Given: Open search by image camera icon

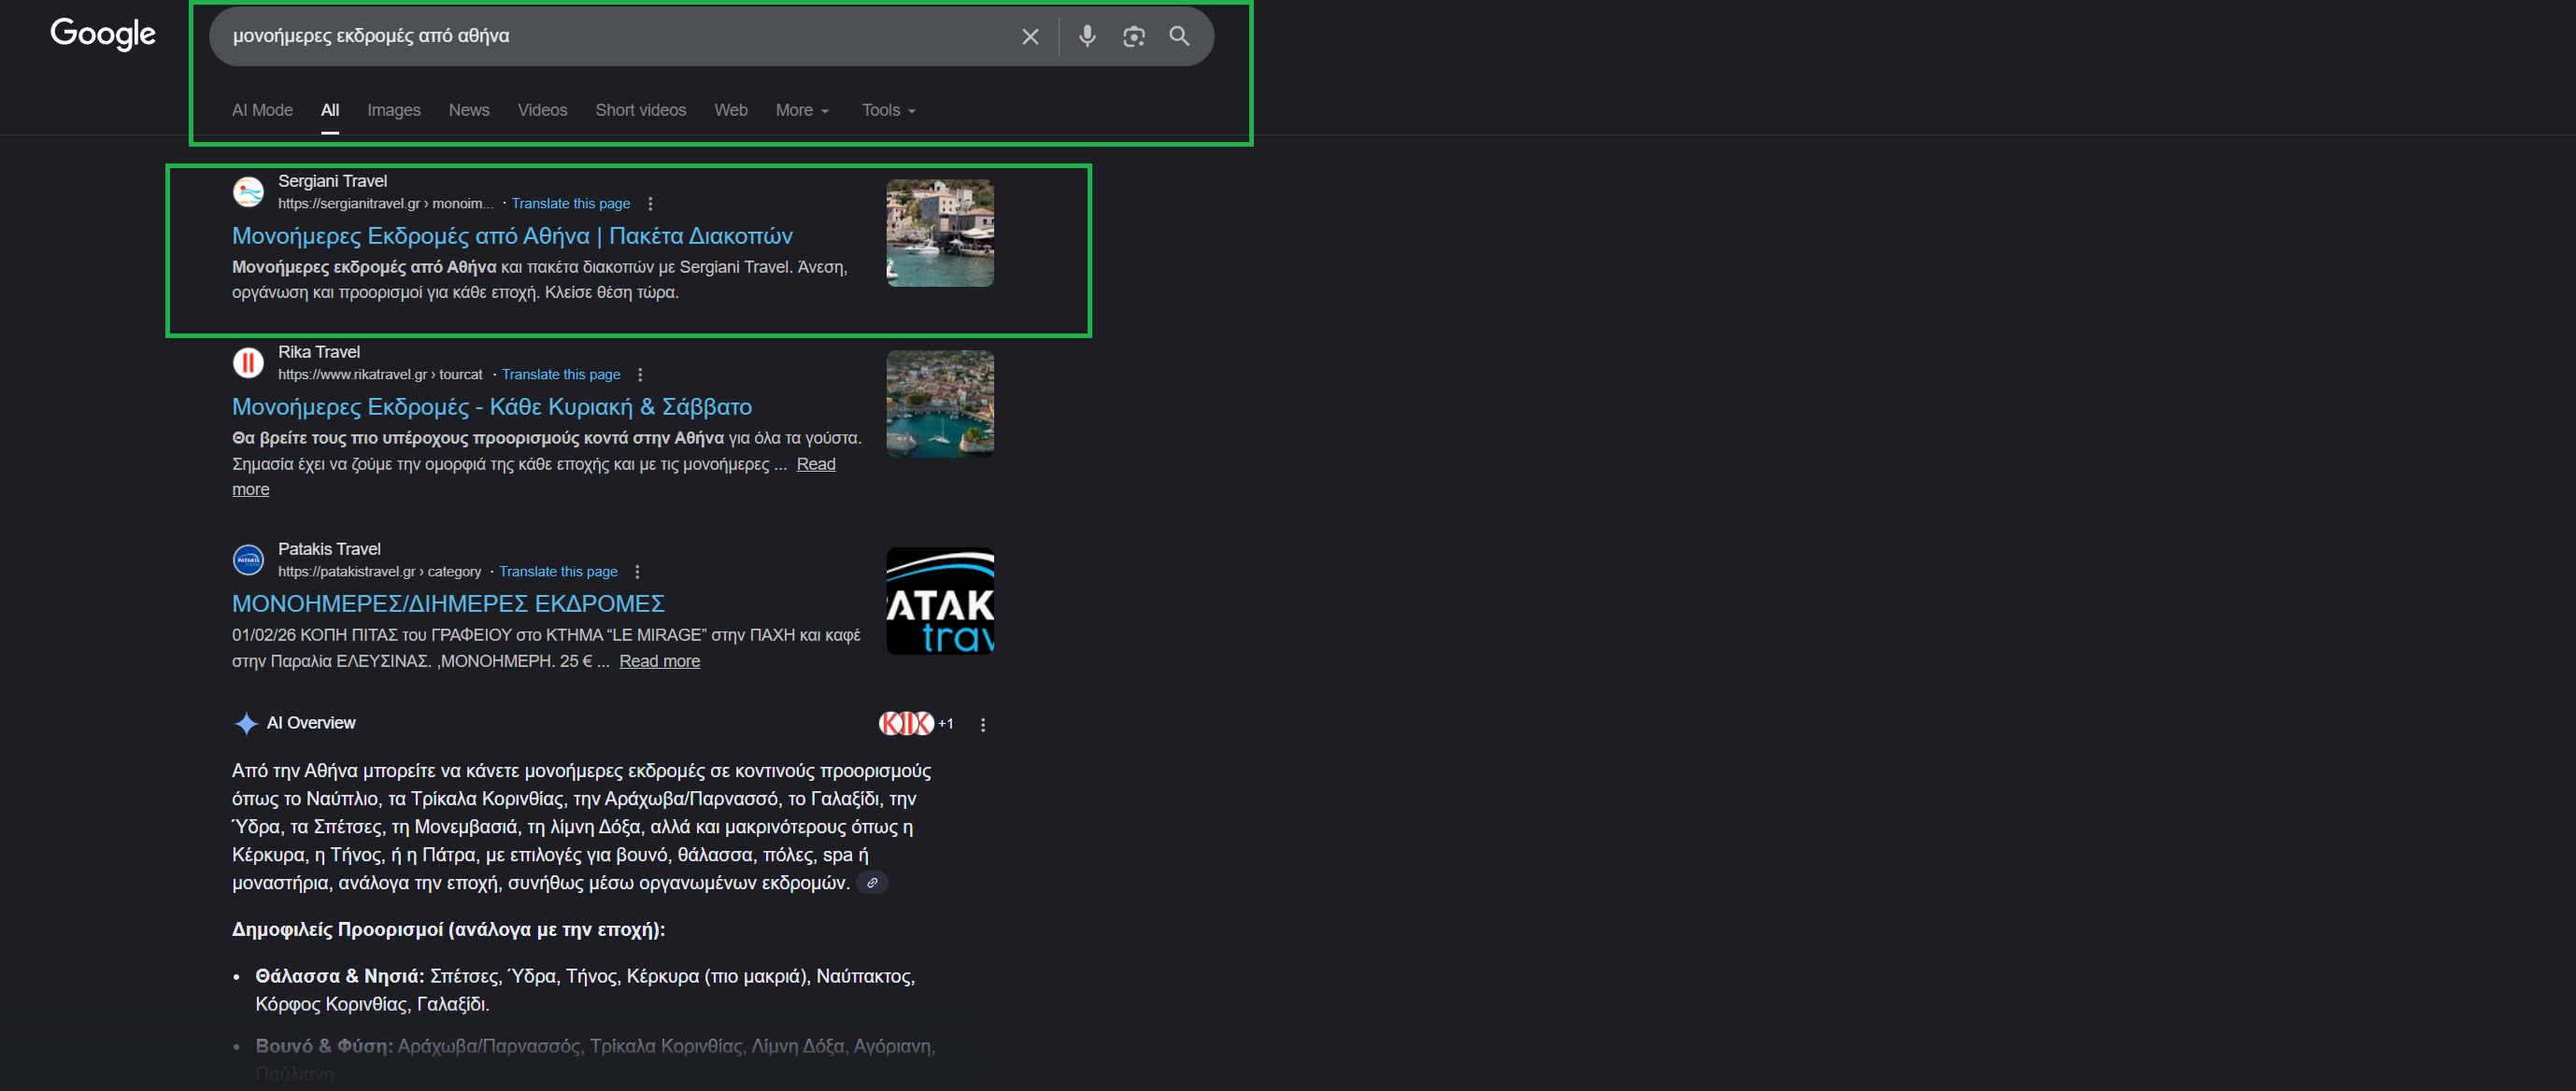Looking at the screenshot, I should [x=1133, y=37].
